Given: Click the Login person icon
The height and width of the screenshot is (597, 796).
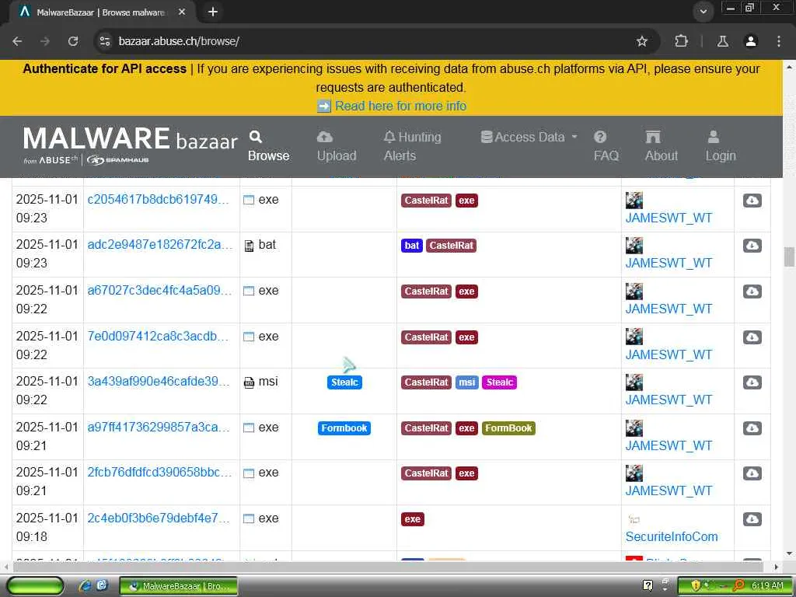Looking at the screenshot, I should (x=714, y=137).
